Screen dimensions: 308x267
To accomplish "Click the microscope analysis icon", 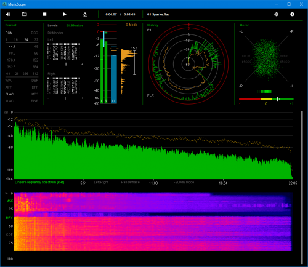I will coord(85,14).
